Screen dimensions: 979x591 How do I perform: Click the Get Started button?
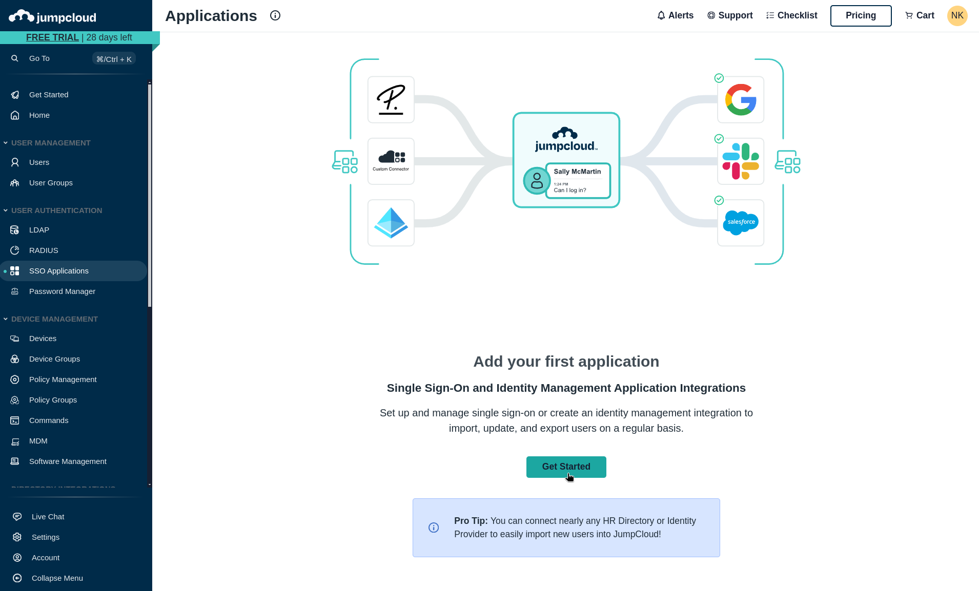point(566,467)
